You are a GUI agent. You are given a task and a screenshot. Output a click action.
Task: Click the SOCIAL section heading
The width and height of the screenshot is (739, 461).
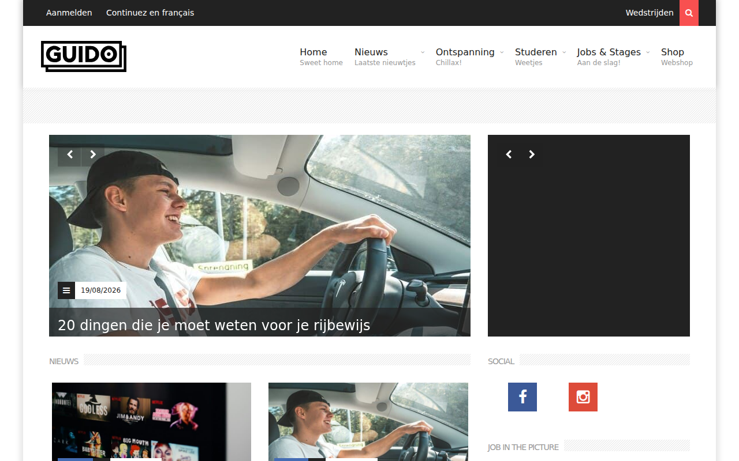501,361
